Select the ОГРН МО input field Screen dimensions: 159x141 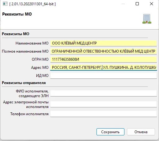104,59
